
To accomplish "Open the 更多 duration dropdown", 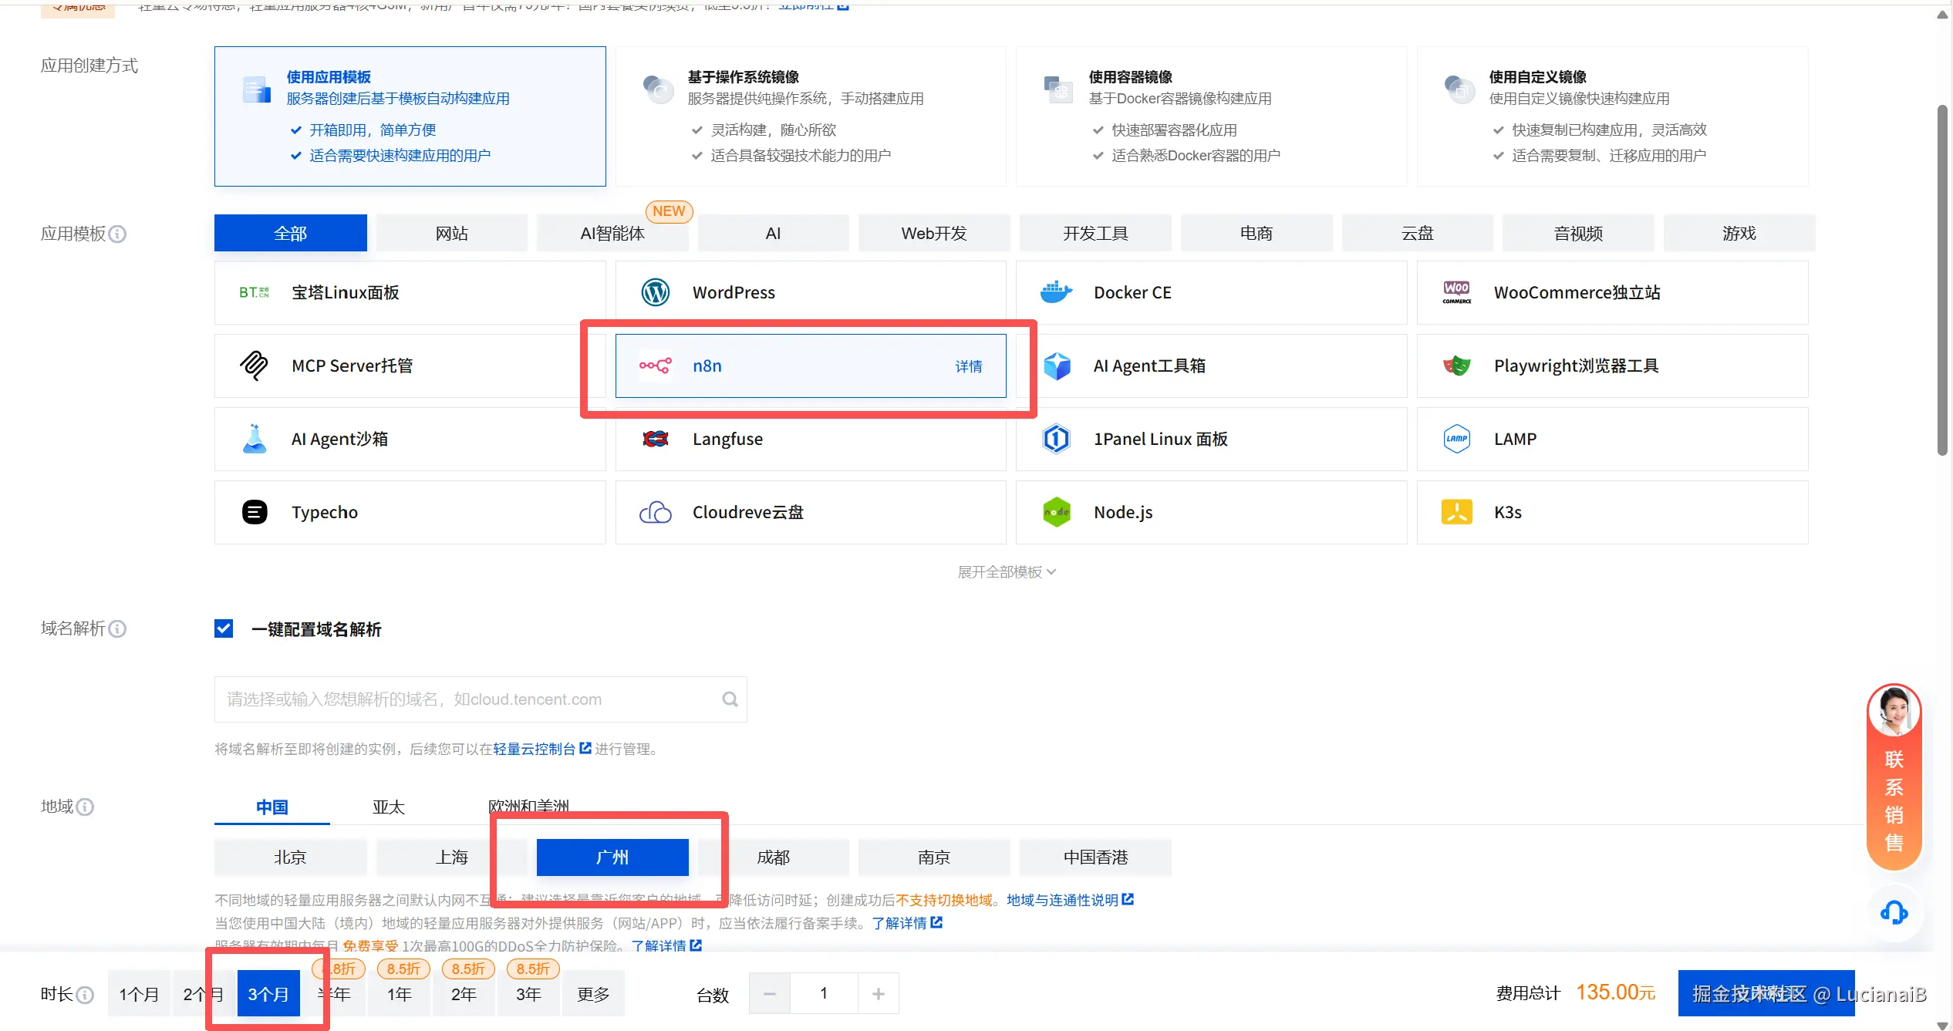I will [x=592, y=994].
